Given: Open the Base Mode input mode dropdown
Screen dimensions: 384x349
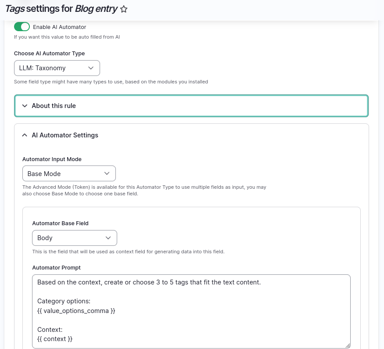Looking at the screenshot, I should click(x=69, y=173).
